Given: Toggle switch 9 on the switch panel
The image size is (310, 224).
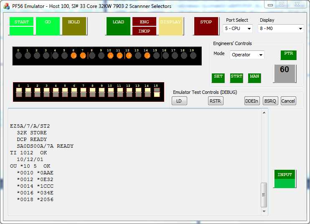Looking at the screenshot, I should click(102, 92).
